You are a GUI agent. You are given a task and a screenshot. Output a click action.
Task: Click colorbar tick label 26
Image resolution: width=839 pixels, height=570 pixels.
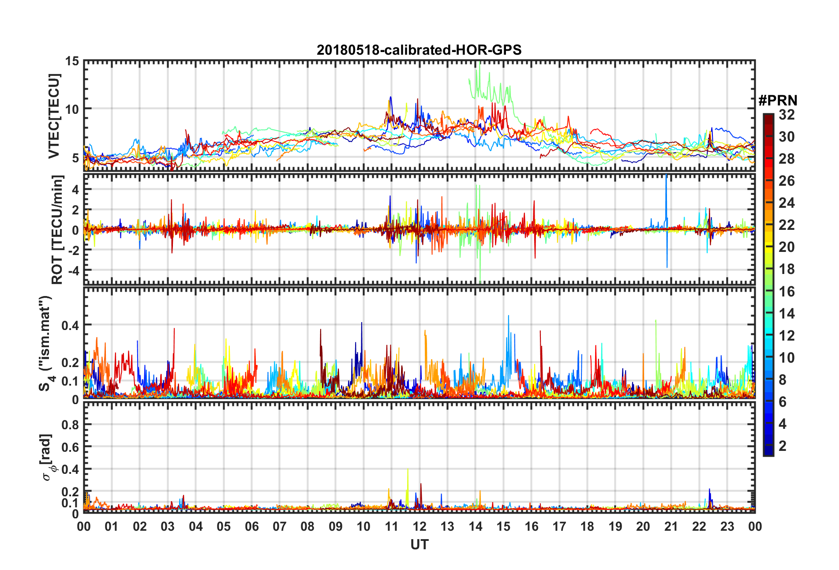pyautogui.click(x=787, y=181)
